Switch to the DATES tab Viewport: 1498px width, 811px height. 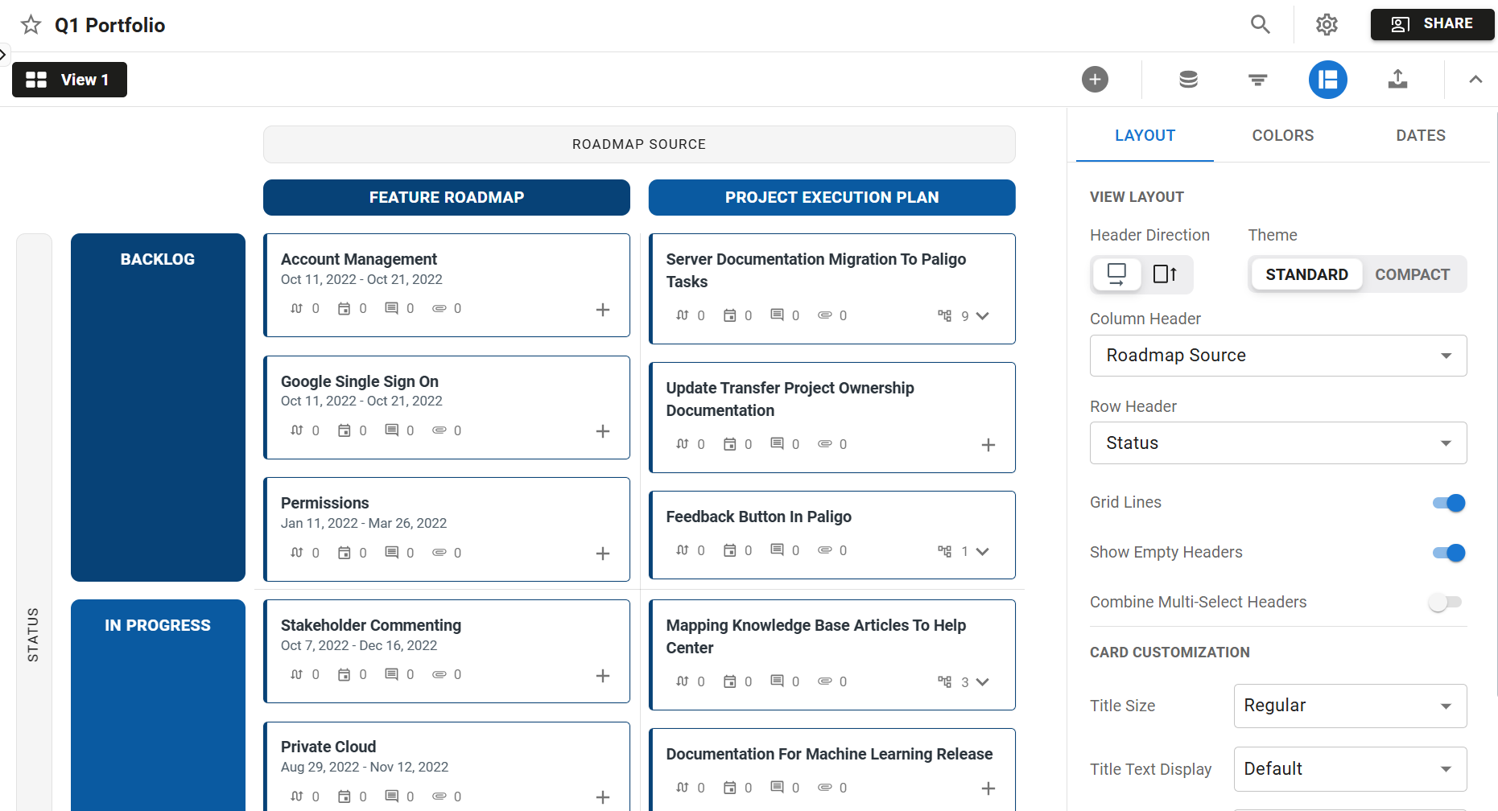click(1421, 135)
